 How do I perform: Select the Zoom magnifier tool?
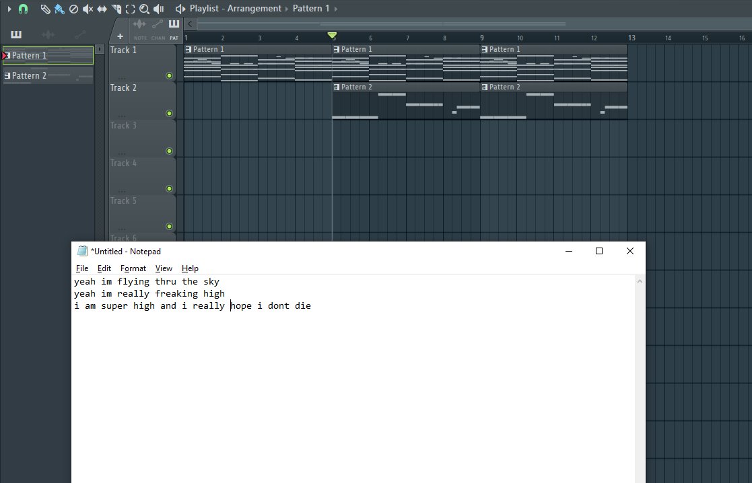point(143,9)
